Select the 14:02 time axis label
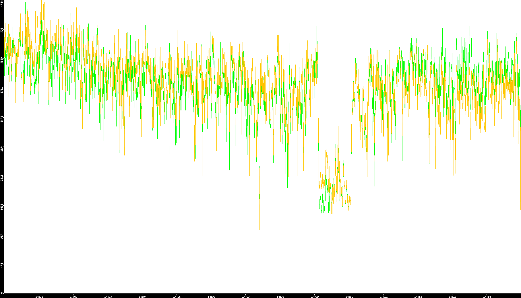Image resolution: width=521 pixels, height=298 pixels. (x=73, y=296)
